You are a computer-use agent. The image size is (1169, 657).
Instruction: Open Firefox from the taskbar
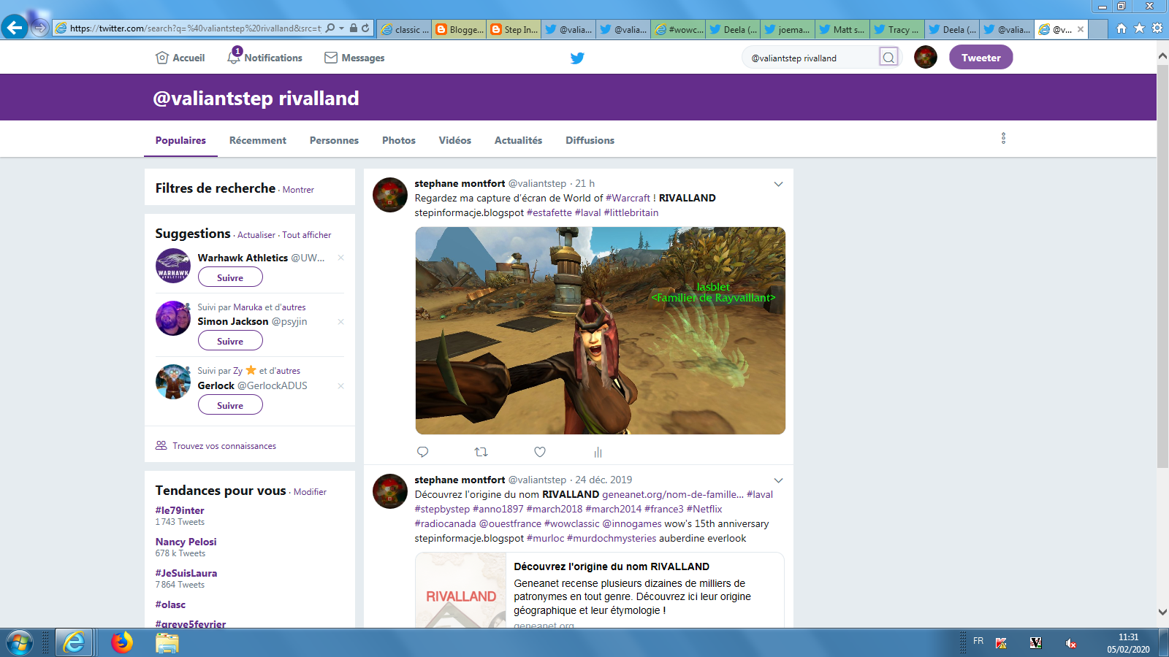coord(122,642)
